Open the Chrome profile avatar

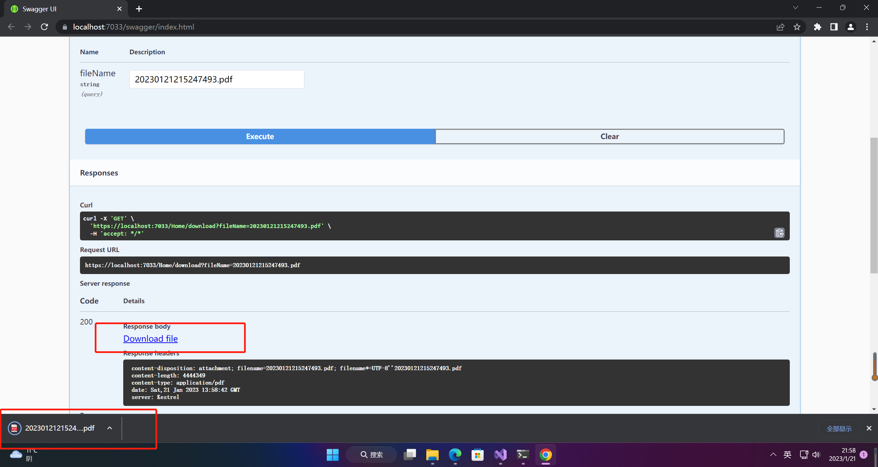(x=850, y=27)
